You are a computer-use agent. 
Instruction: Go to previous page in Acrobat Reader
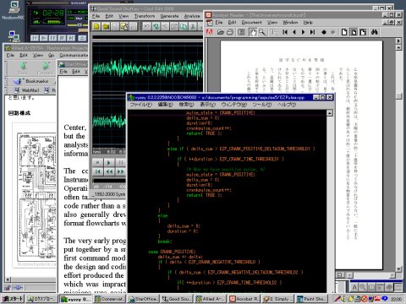point(294,32)
